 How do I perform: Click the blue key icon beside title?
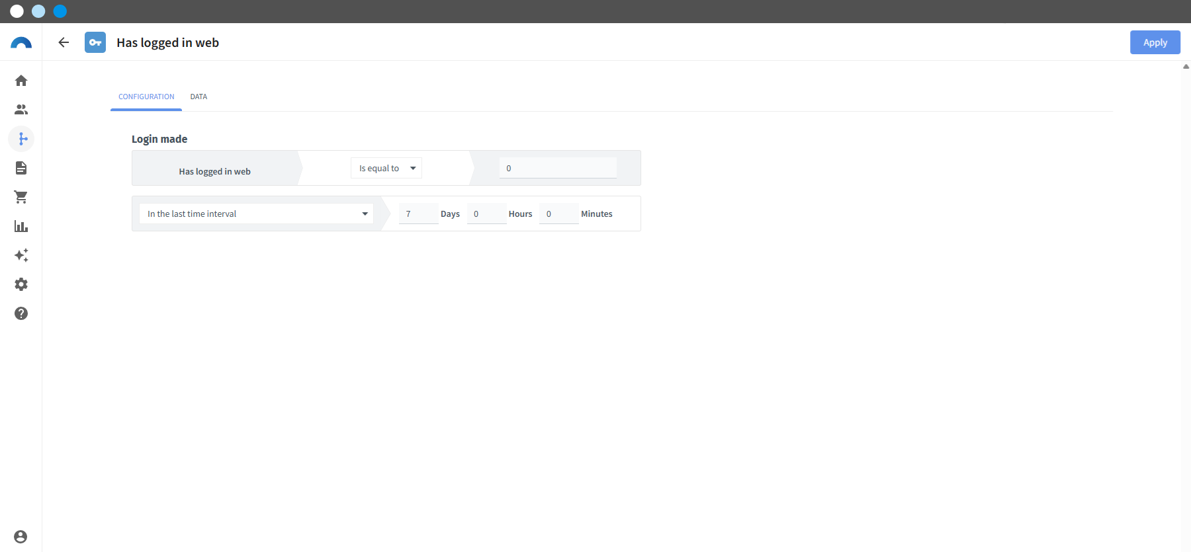tap(95, 42)
